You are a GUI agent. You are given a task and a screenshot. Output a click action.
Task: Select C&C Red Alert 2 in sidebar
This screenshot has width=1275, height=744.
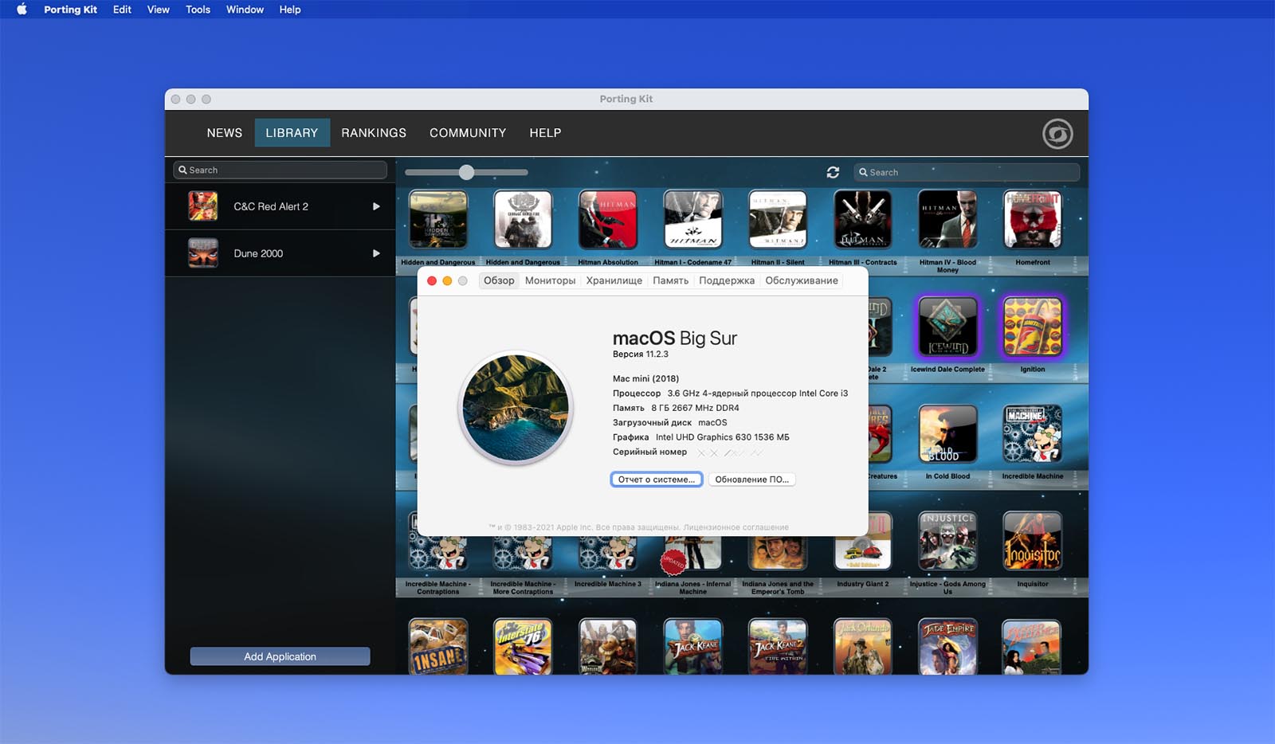coord(280,206)
